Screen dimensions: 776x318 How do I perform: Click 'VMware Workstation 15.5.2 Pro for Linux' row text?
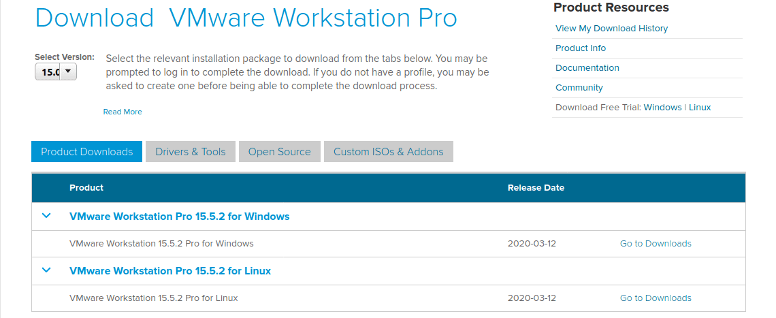tap(153, 298)
